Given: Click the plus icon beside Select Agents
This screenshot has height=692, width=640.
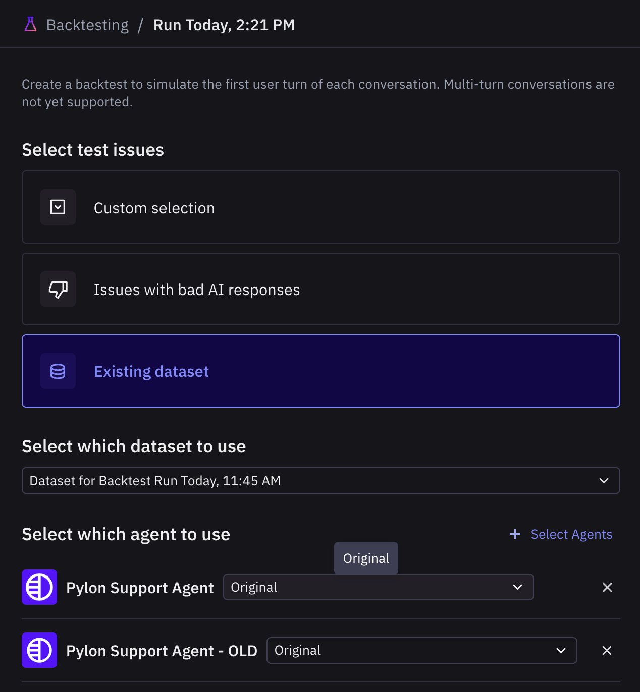Looking at the screenshot, I should (515, 534).
